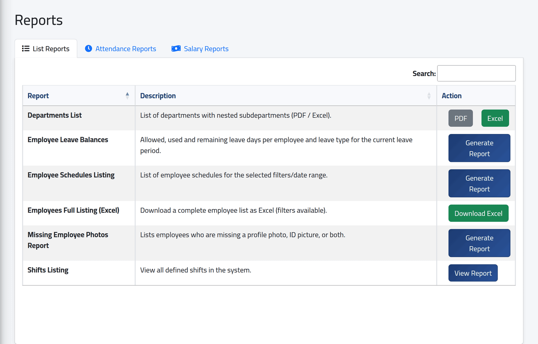This screenshot has width=538, height=344.
Task: Download Departments List as PDF
Action: pyautogui.click(x=460, y=118)
